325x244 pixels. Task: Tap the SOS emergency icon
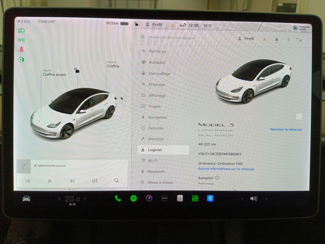pos(182,25)
